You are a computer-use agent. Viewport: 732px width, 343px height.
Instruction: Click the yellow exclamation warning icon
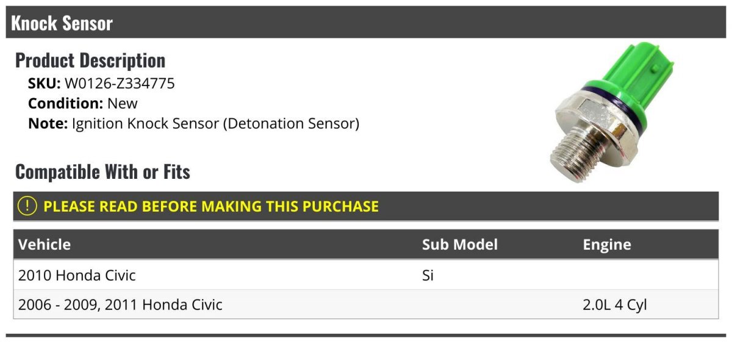(x=27, y=206)
